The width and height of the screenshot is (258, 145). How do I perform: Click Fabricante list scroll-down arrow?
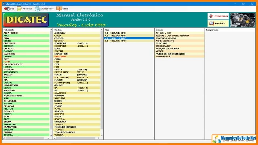pos(51,136)
